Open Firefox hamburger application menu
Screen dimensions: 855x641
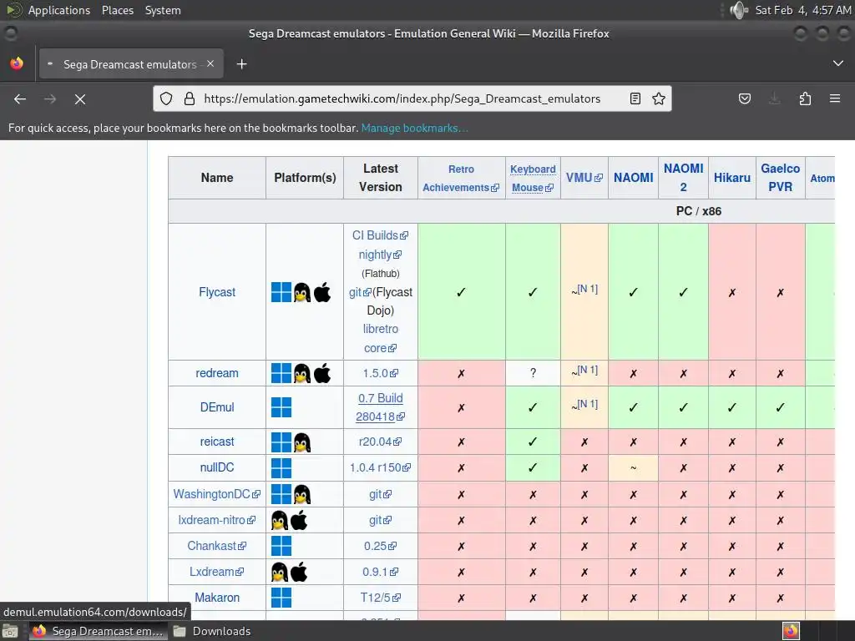835,98
